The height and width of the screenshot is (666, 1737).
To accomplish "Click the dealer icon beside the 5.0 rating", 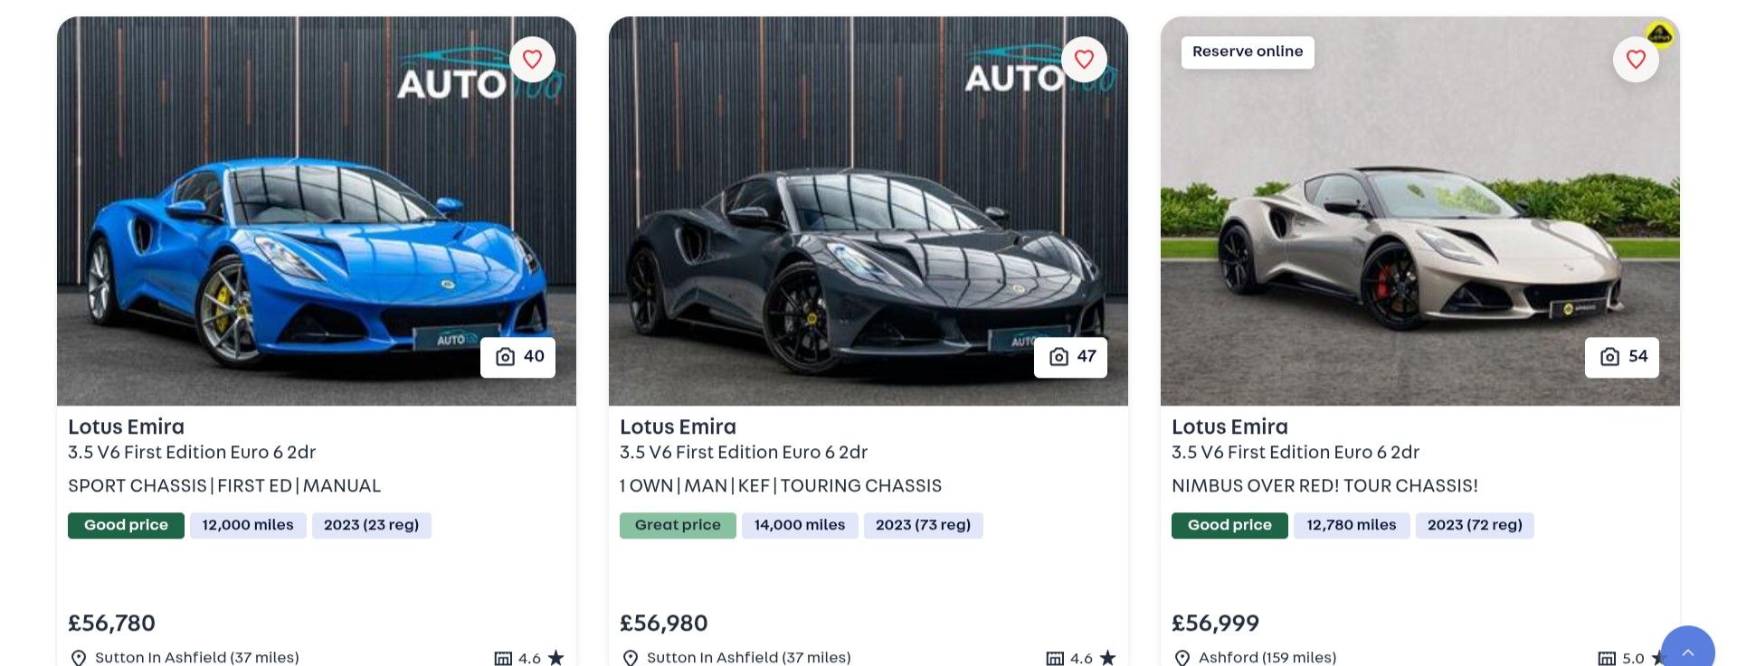I will click(x=1607, y=658).
